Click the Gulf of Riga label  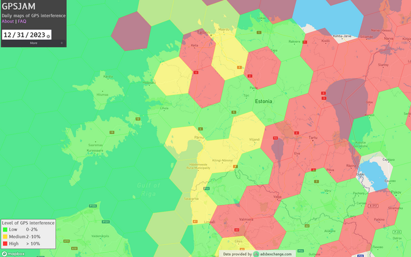[149, 187]
